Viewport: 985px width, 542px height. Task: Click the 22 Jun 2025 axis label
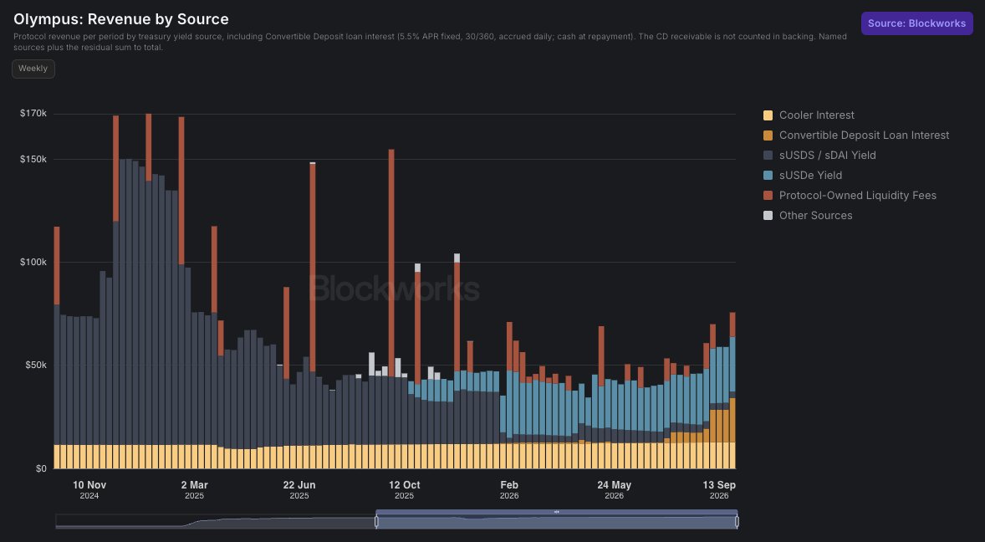pos(299,490)
